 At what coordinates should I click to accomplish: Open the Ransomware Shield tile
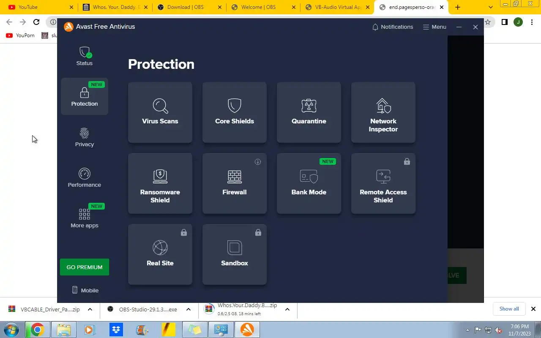(x=160, y=183)
